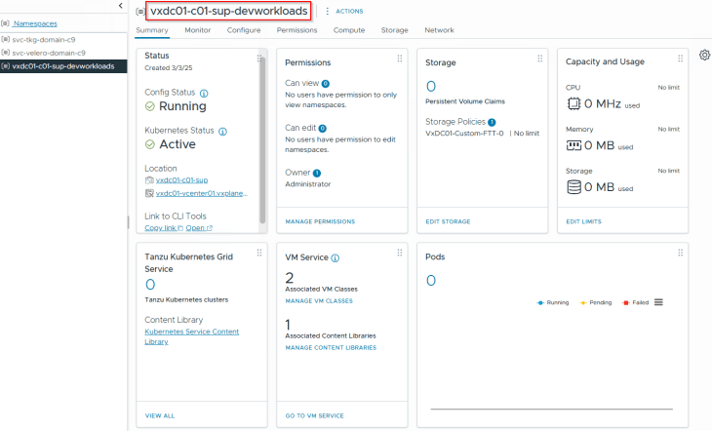Click the Config Status info icon
Screen dimensions: 712x431
pos(204,93)
